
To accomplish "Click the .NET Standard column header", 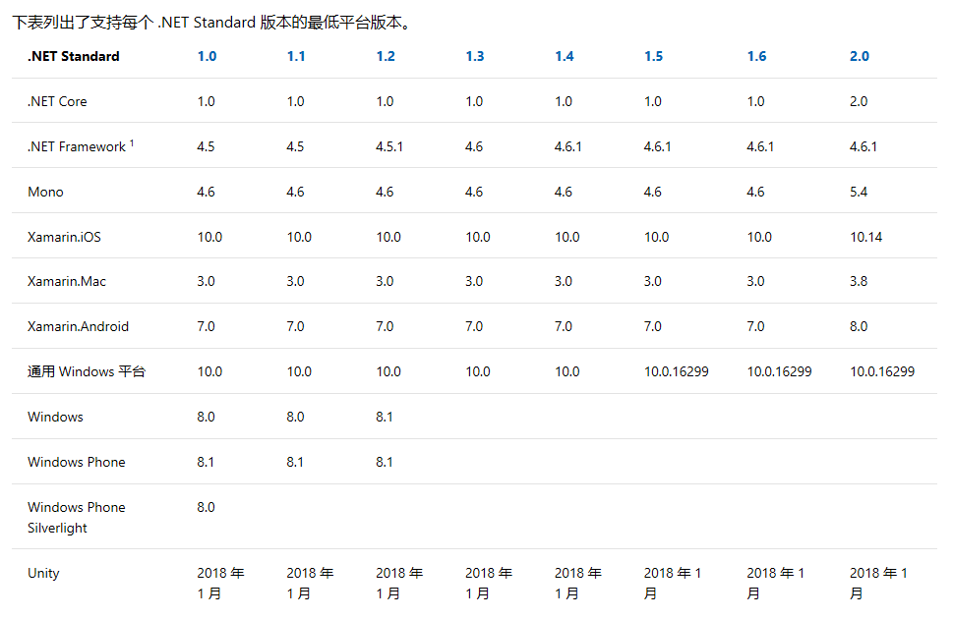I will click(74, 56).
